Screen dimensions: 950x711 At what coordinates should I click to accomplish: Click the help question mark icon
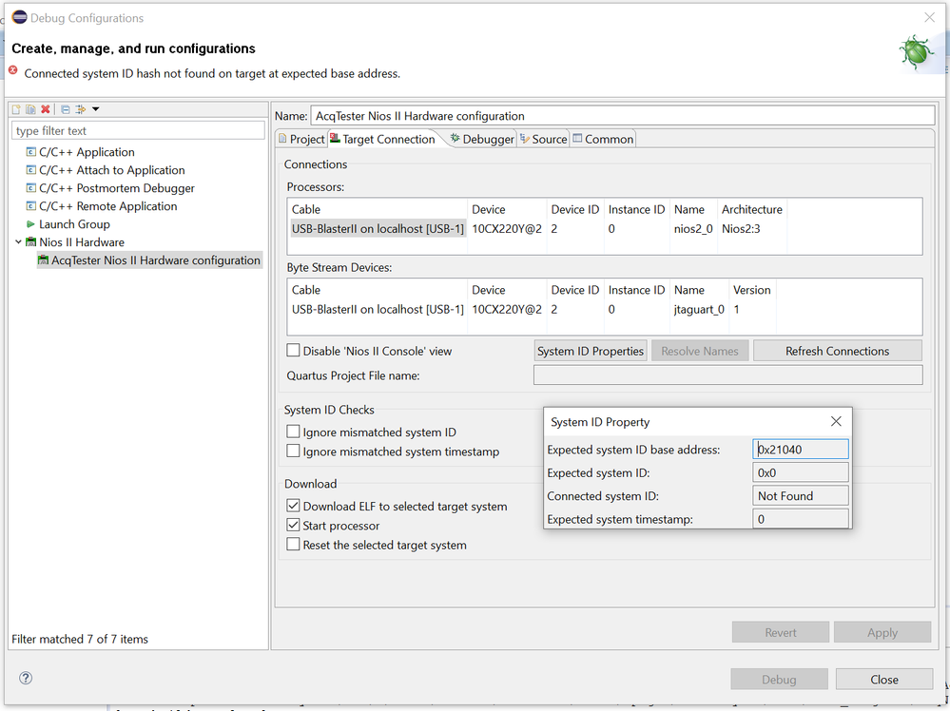[x=26, y=678]
